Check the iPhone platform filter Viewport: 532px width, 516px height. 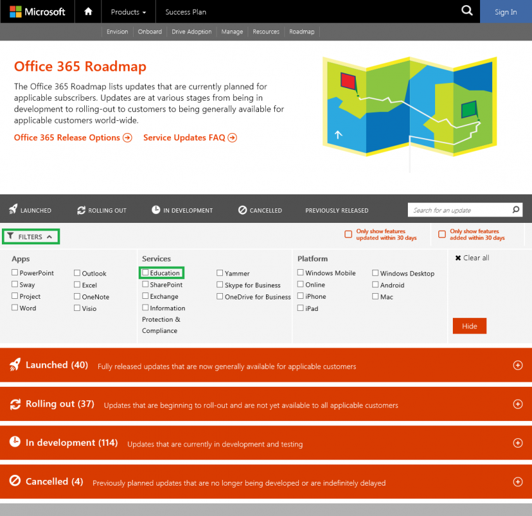point(300,296)
